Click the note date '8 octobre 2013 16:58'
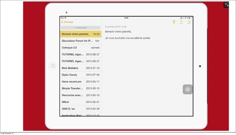Image resolution: width=236 pixels, height=135 pixels. tap(116, 27)
